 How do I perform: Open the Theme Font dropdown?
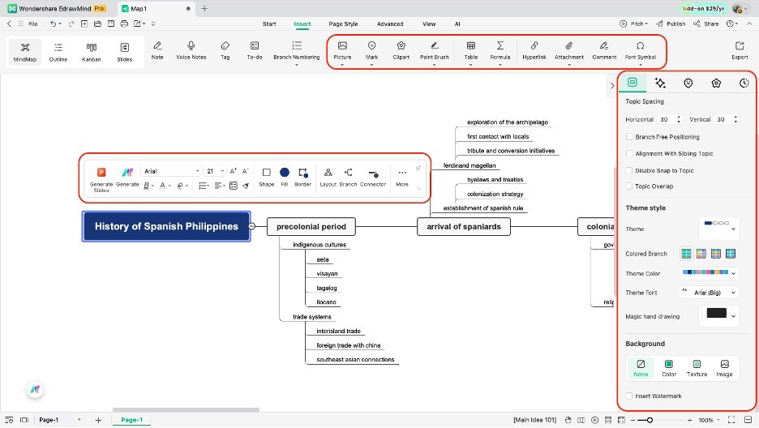709,293
